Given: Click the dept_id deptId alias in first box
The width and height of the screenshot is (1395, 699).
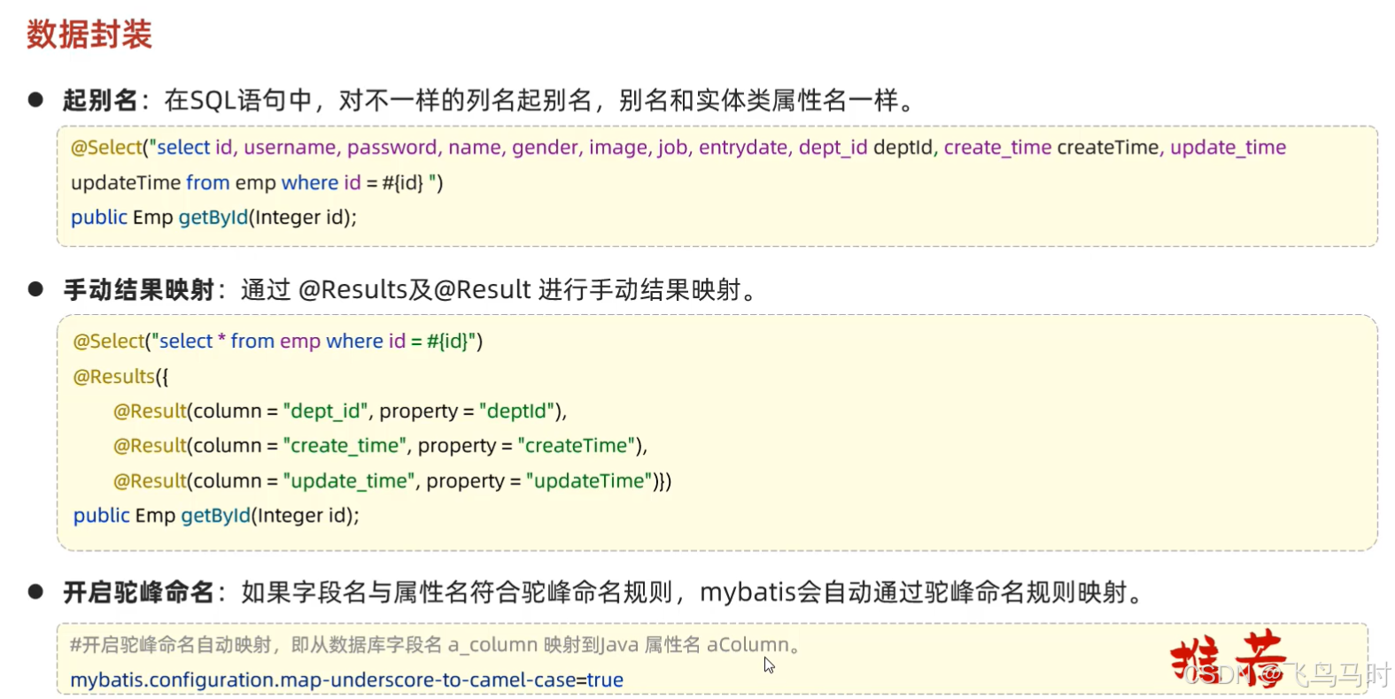Looking at the screenshot, I should pyautogui.click(x=866, y=147).
